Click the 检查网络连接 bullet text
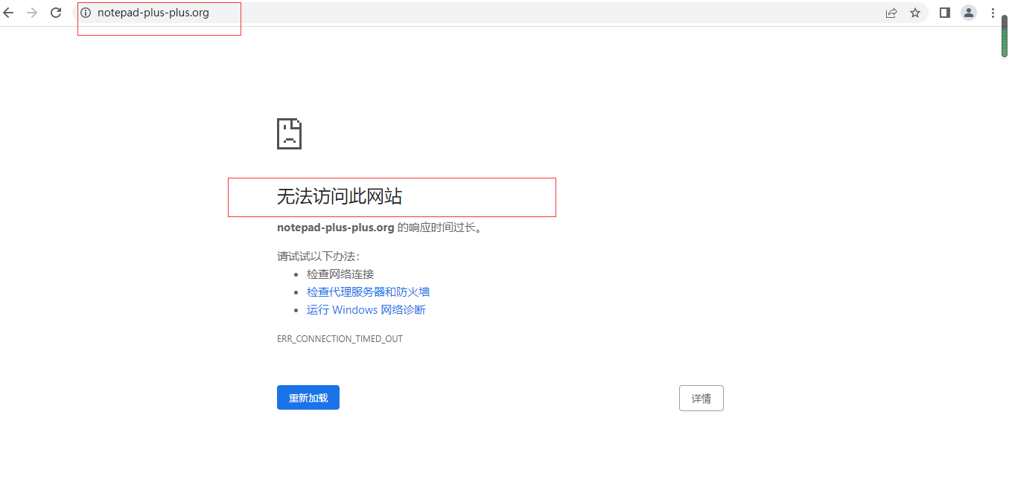Screen dimensions: 1009x487 (x=340, y=274)
